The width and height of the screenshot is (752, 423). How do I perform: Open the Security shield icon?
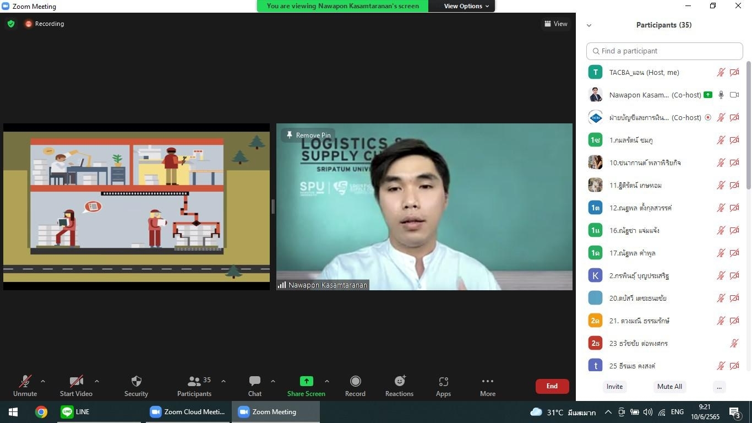136,382
